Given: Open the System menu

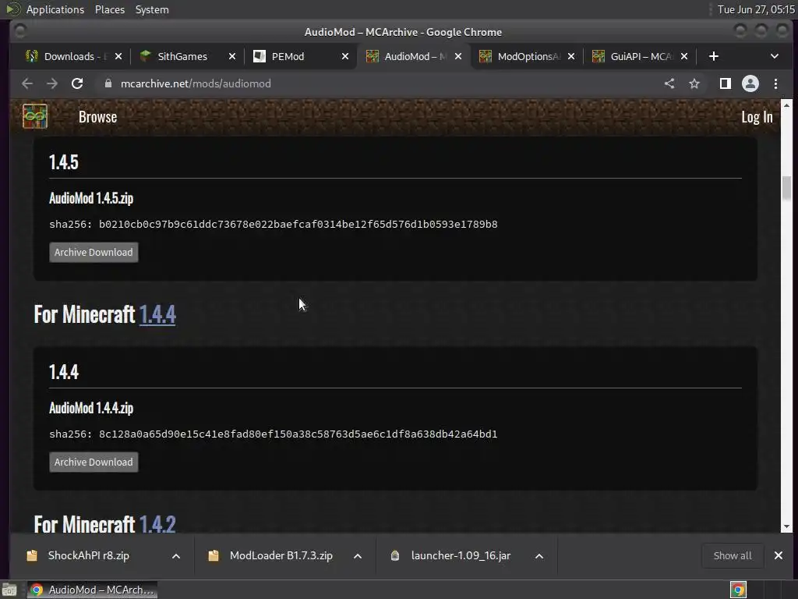Looking at the screenshot, I should click(152, 9).
